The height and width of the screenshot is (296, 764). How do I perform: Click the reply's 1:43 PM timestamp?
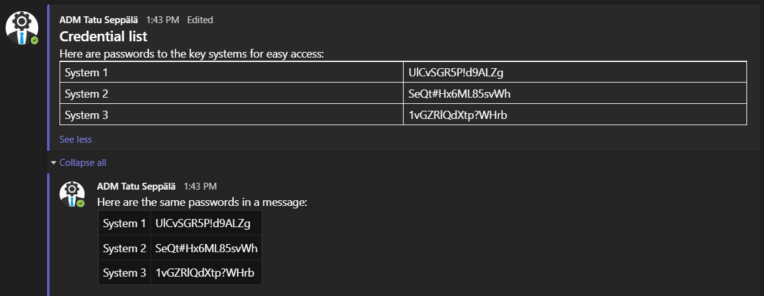click(x=200, y=186)
